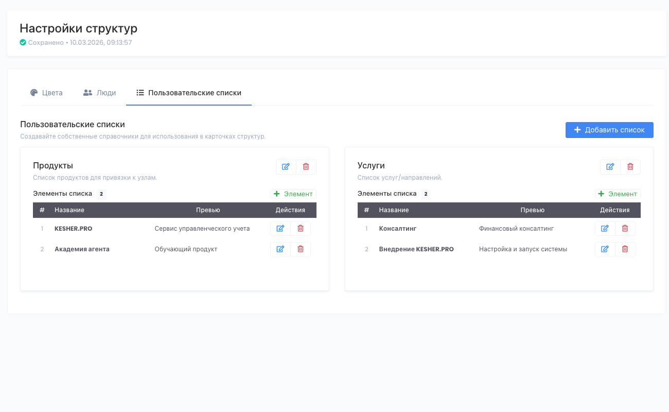Delete the KESHER.PRO row item
This screenshot has height=412, width=669.
click(x=301, y=229)
